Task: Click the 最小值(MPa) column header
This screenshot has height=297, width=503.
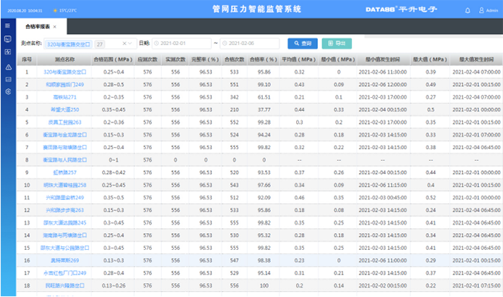Action: [x=338, y=59]
